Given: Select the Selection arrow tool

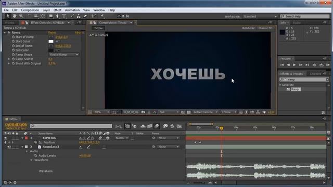Looking at the screenshot, I should pos(8,16).
